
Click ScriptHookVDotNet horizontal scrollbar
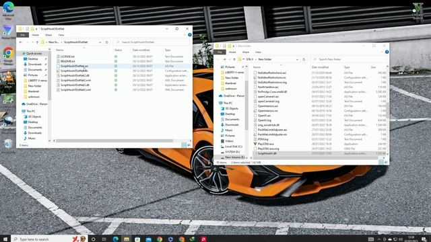click(114, 140)
